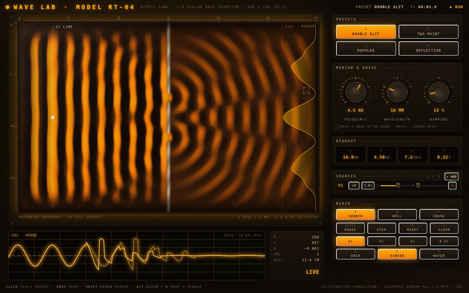Click the intensity curve on the screen strip

click(299, 117)
